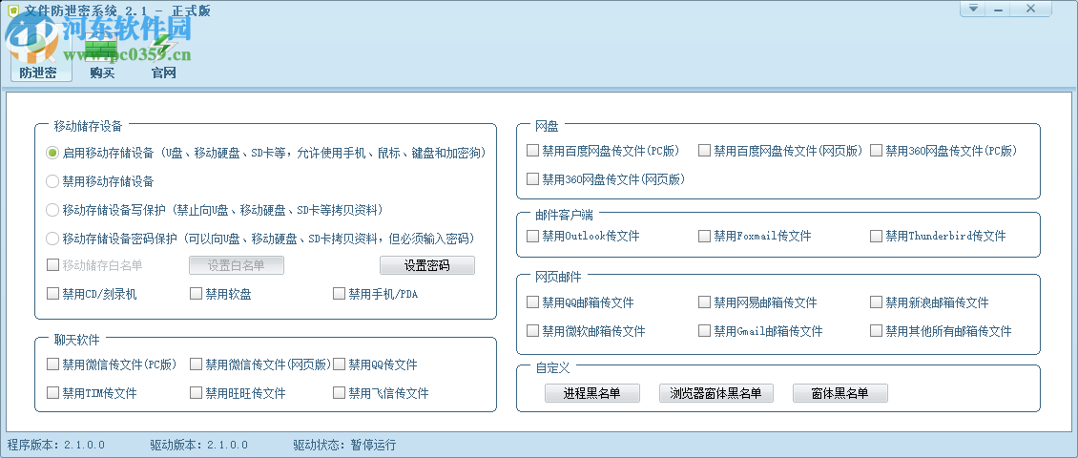Image resolution: width=1078 pixels, height=458 pixels.
Task: Check 禁用其他所有邮箱传文件 box
Action: [876, 331]
